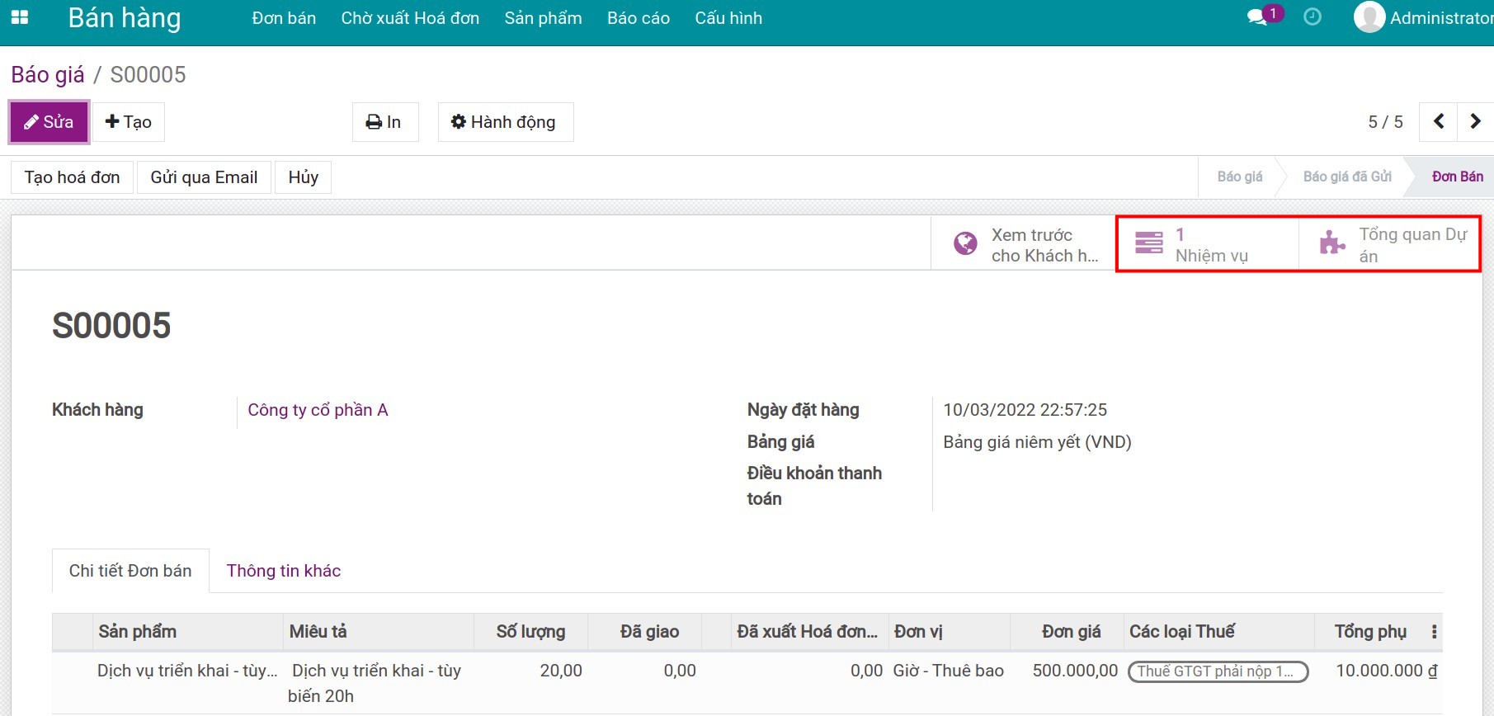Click the Đơn Bán status stage

click(x=1457, y=177)
